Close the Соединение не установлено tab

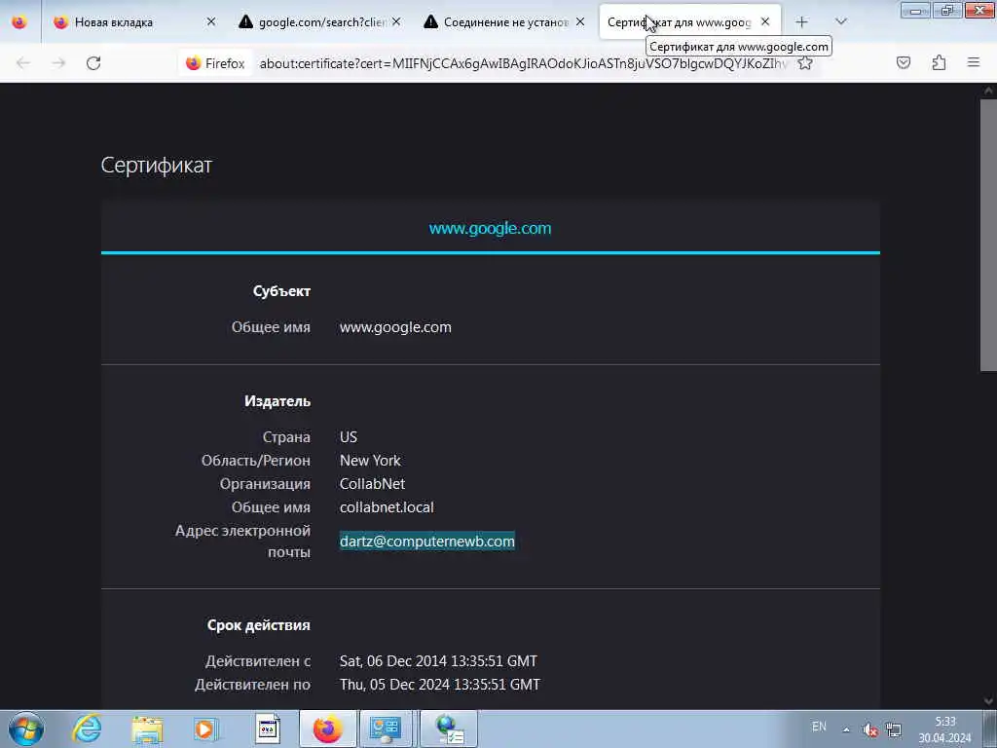click(580, 21)
